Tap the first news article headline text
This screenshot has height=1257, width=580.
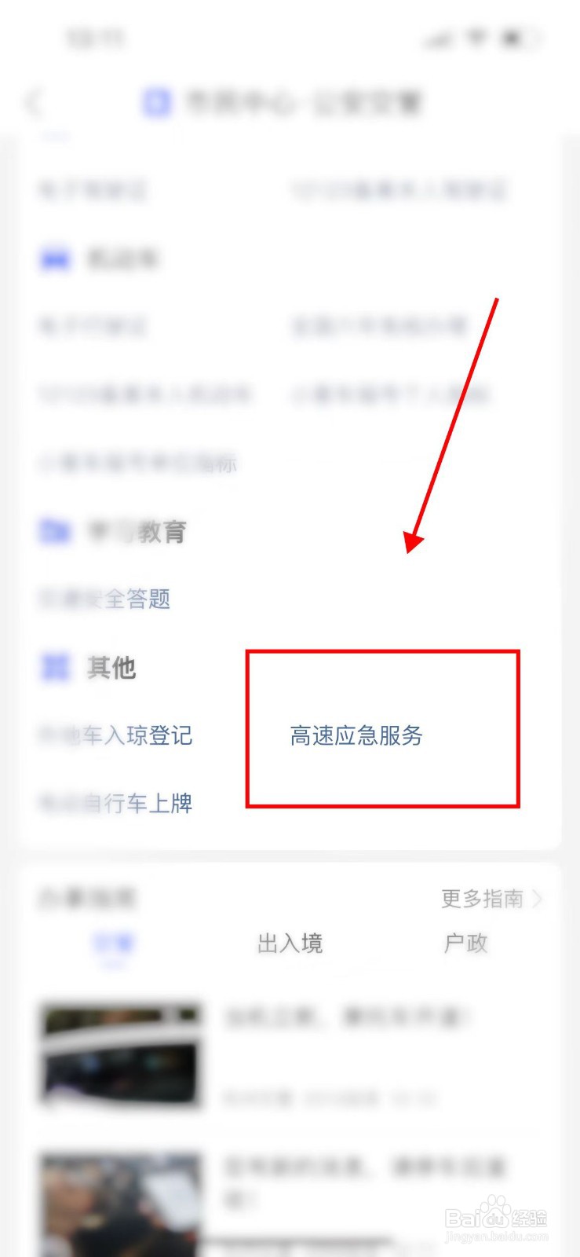348,1018
